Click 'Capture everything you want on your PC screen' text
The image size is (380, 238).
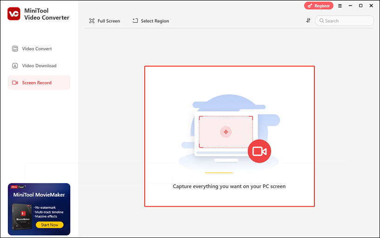pos(229,186)
